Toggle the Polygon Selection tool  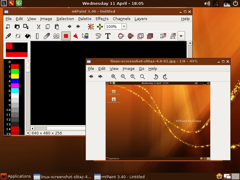(76, 36)
